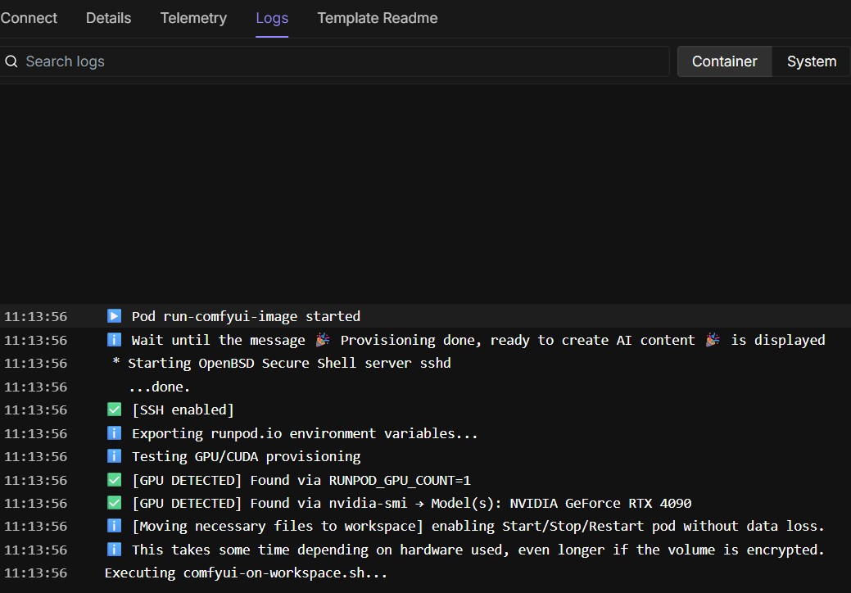Click 'Pod run-comfyui-image started' log text
Screen dimensions: 851x593
(246, 316)
